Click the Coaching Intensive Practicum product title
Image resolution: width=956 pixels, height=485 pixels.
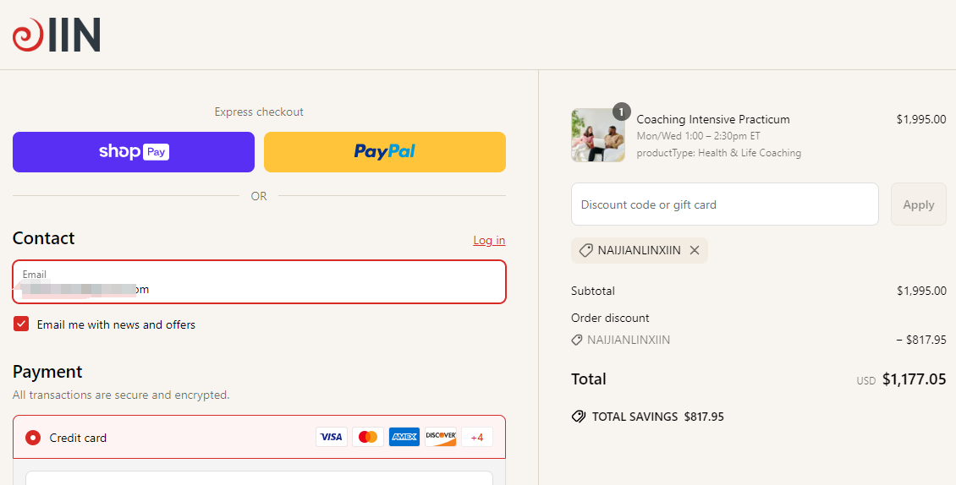[x=712, y=119]
